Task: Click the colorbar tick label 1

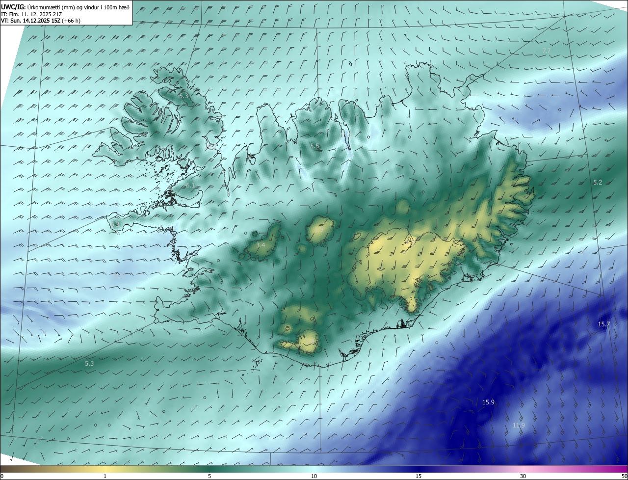Action: [105, 476]
